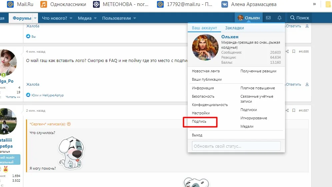Click the Жалоба link in the first post
The height and width of the screenshot is (187, 332).
tap(33, 26)
